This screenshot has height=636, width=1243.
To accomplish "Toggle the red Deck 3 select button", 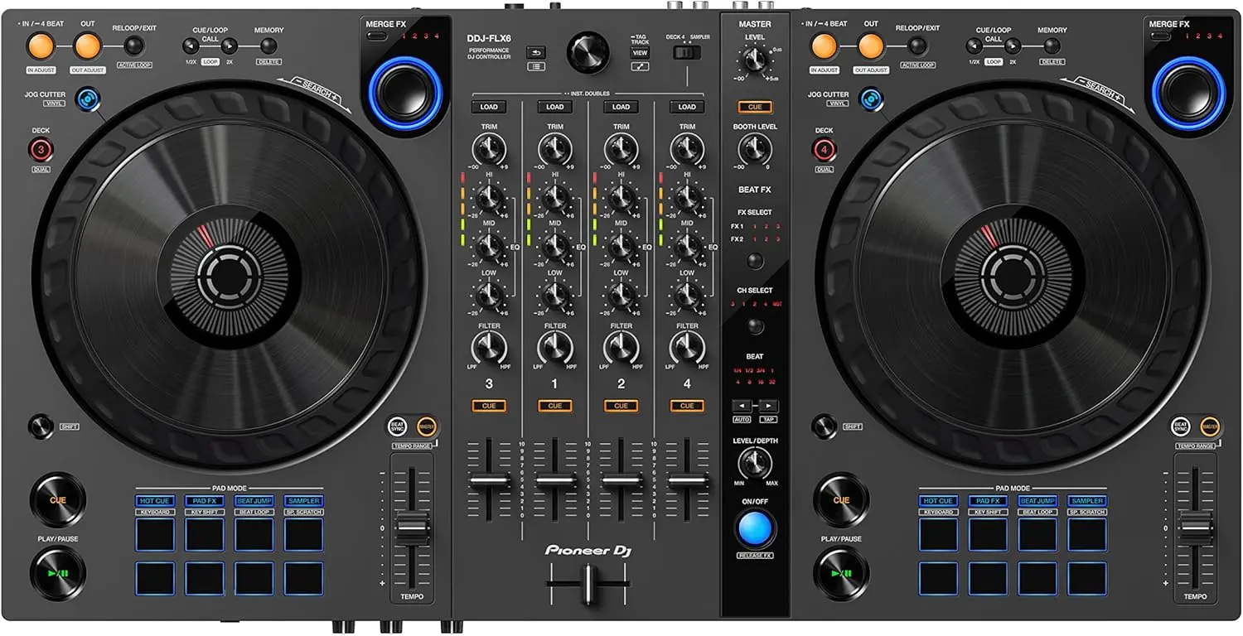I will [41, 150].
